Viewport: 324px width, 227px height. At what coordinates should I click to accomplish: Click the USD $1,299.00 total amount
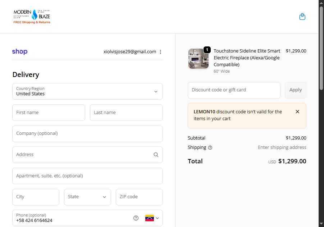tap(287, 161)
